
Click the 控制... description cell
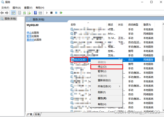click(x=111, y=51)
